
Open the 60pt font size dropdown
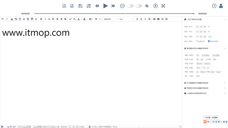tap(126, 19)
